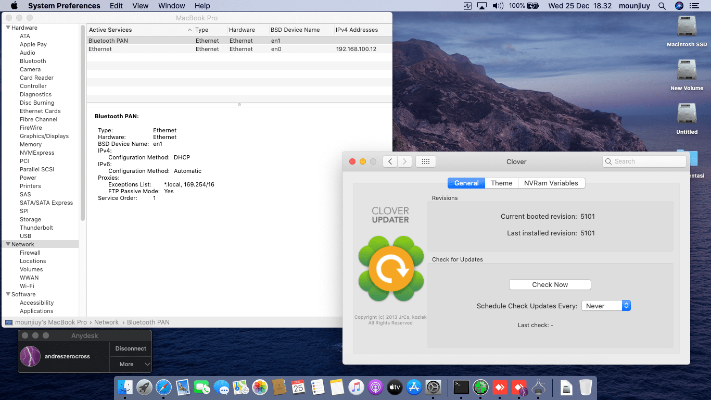Open Macintosh SSD drive on desktop
This screenshot has height=400, width=711.
pyautogui.click(x=687, y=31)
